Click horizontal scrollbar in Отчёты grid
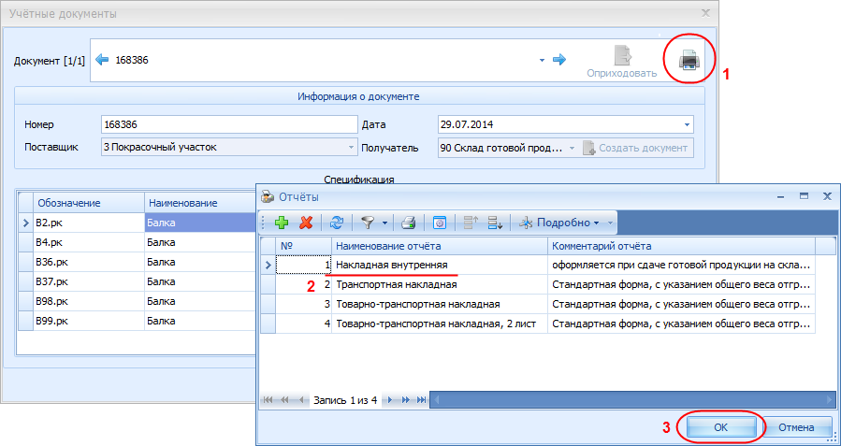The height and width of the screenshot is (446, 841). (632, 400)
